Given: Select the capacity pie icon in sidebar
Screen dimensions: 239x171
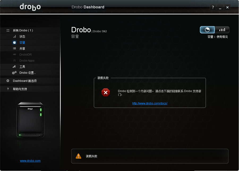Looking at the screenshot, I should (x=14, y=43).
